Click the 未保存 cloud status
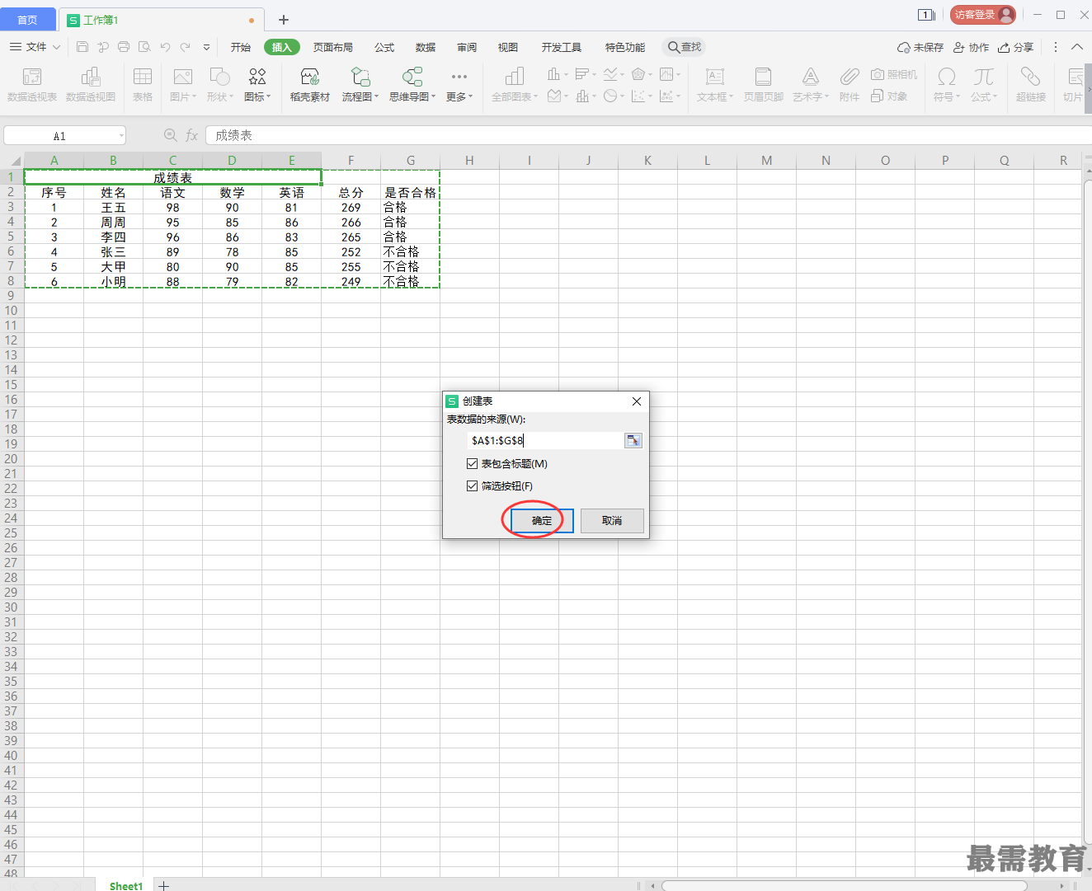 (x=920, y=47)
